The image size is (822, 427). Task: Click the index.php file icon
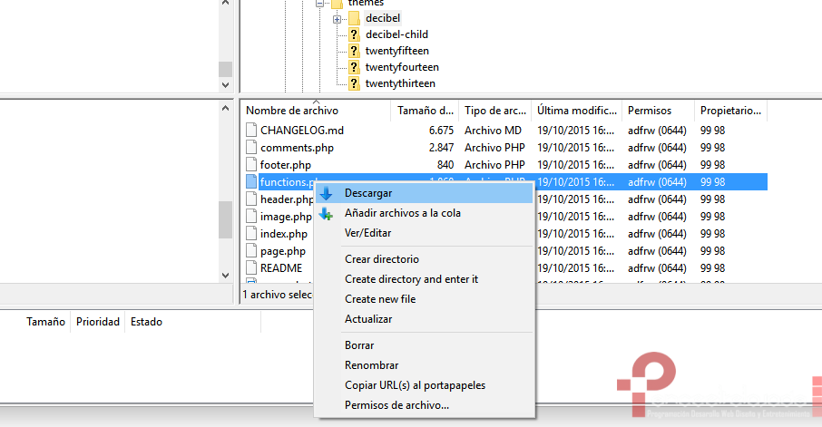coord(251,234)
